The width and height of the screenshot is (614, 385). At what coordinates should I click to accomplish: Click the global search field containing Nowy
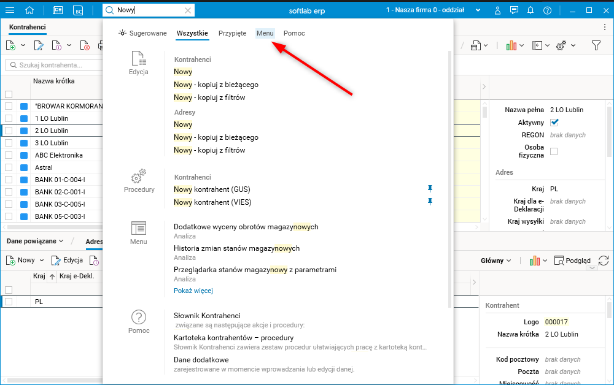pyautogui.click(x=149, y=10)
